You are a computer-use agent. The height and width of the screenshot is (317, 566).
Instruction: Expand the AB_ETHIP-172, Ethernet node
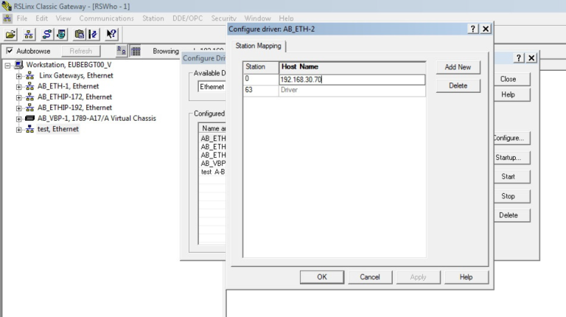[x=18, y=97]
